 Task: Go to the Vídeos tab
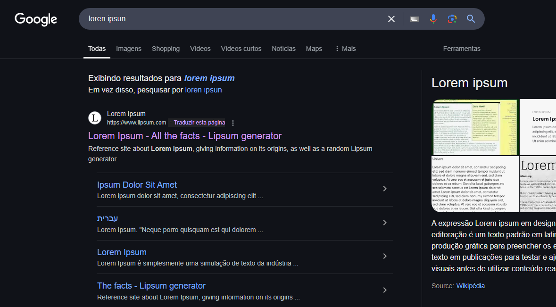(200, 49)
